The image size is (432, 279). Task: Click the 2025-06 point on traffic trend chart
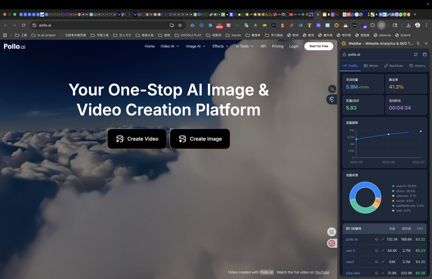point(388,134)
